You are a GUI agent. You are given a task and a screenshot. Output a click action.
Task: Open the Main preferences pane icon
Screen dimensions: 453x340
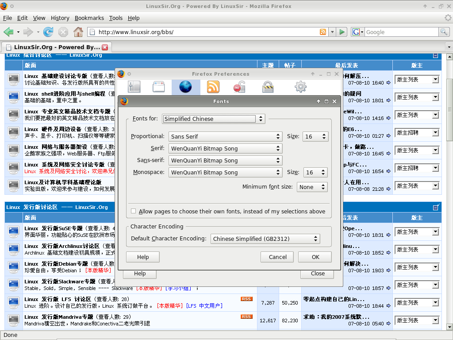tap(134, 87)
